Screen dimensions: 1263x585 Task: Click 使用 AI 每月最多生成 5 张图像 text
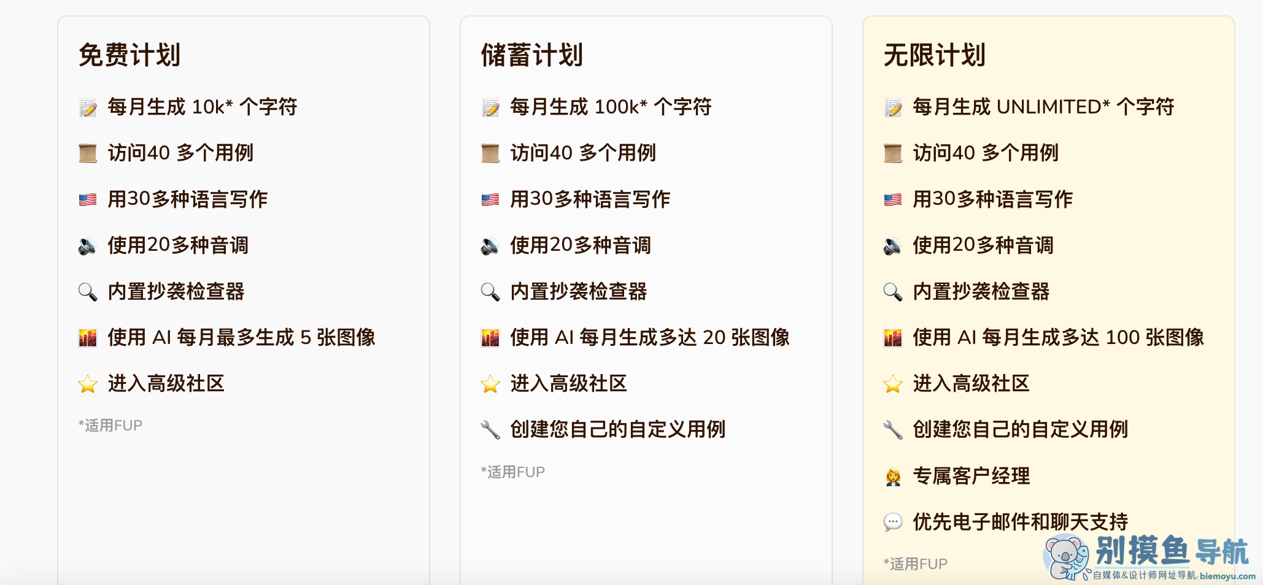tap(241, 337)
